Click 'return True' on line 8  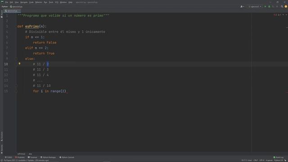pyautogui.click(x=44, y=54)
